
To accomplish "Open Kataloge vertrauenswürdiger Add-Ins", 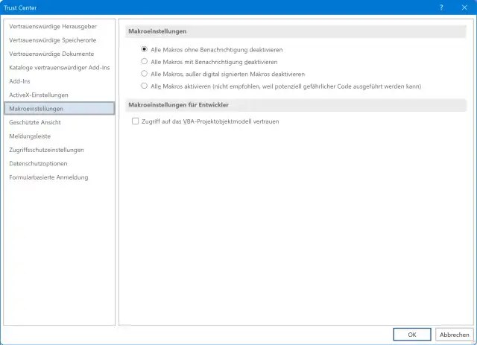I will (59, 67).
